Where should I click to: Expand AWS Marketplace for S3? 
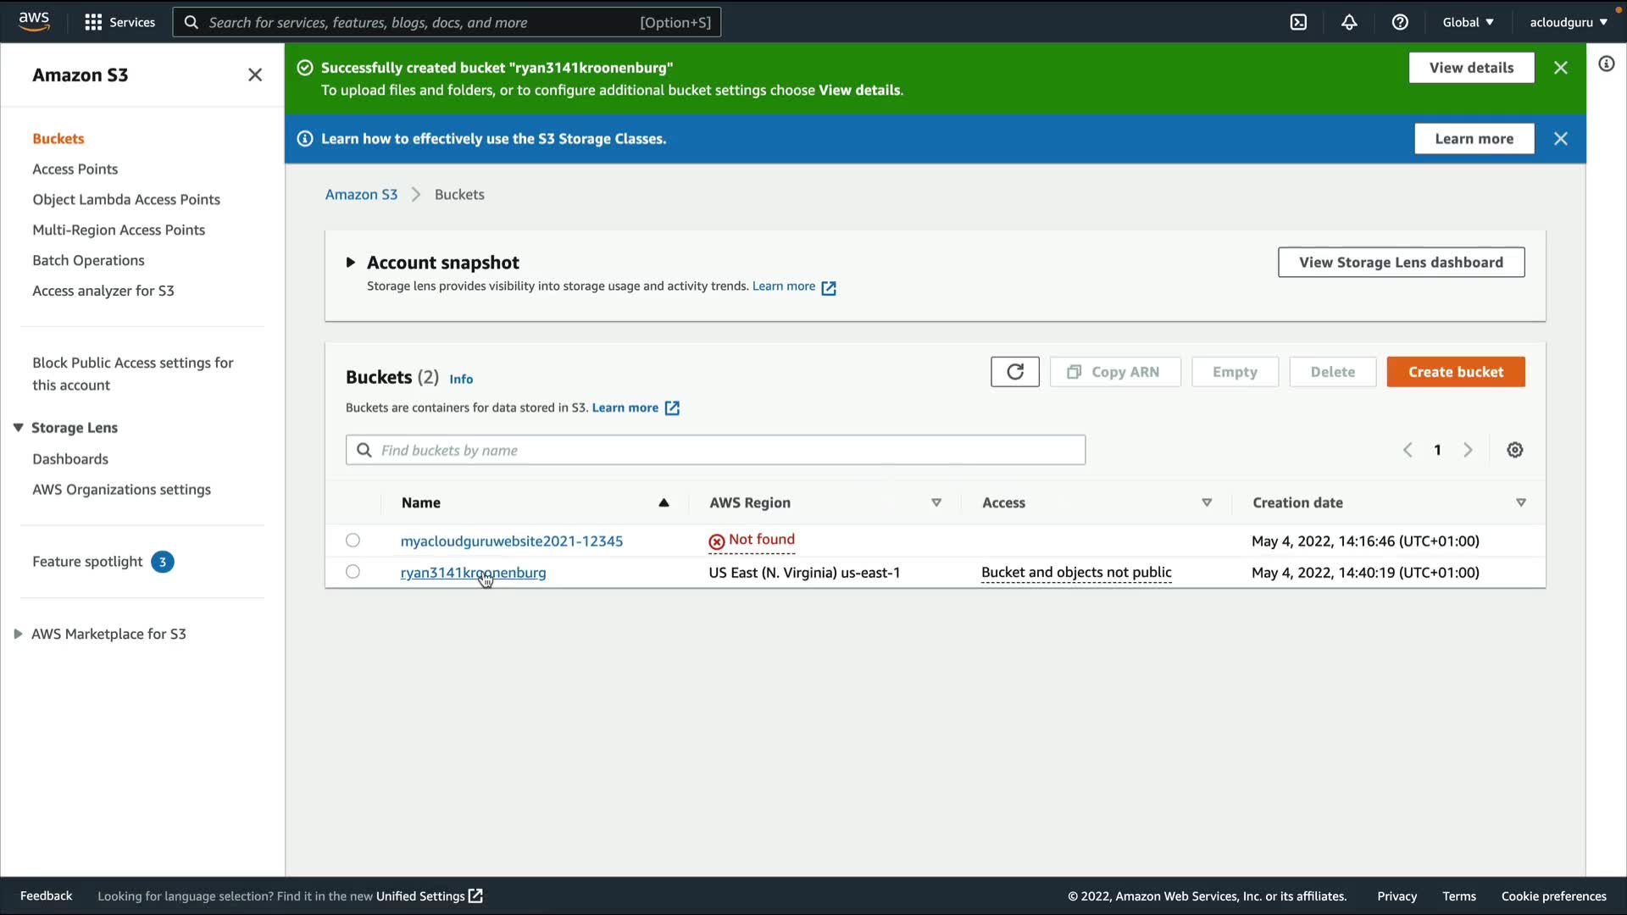click(18, 634)
